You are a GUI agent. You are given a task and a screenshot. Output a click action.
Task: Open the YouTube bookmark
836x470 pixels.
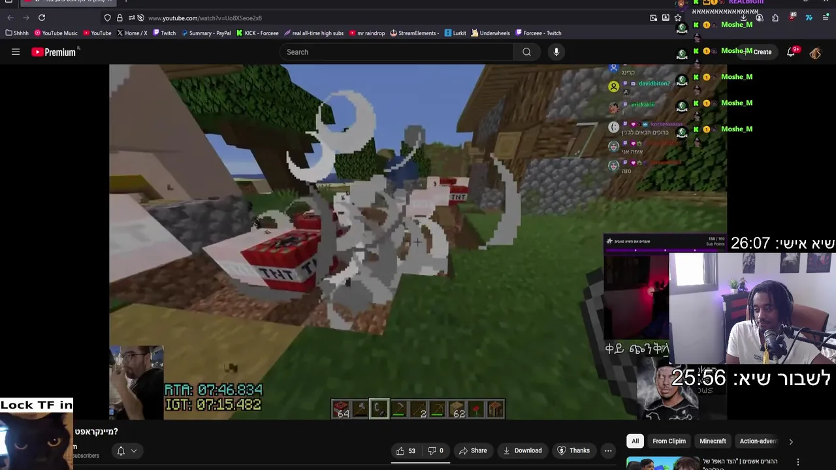[97, 33]
